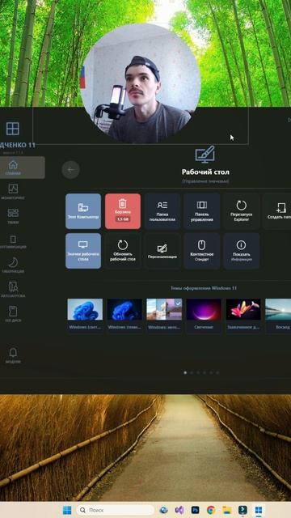Open the Твики sidebar section
This screenshot has height=518, width=291.
pyautogui.click(x=13, y=216)
